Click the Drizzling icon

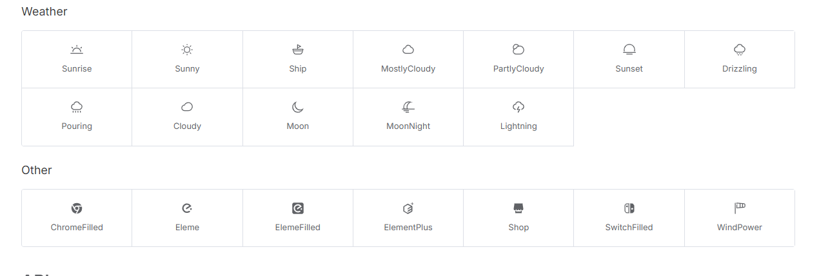pyautogui.click(x=740, y=59)
